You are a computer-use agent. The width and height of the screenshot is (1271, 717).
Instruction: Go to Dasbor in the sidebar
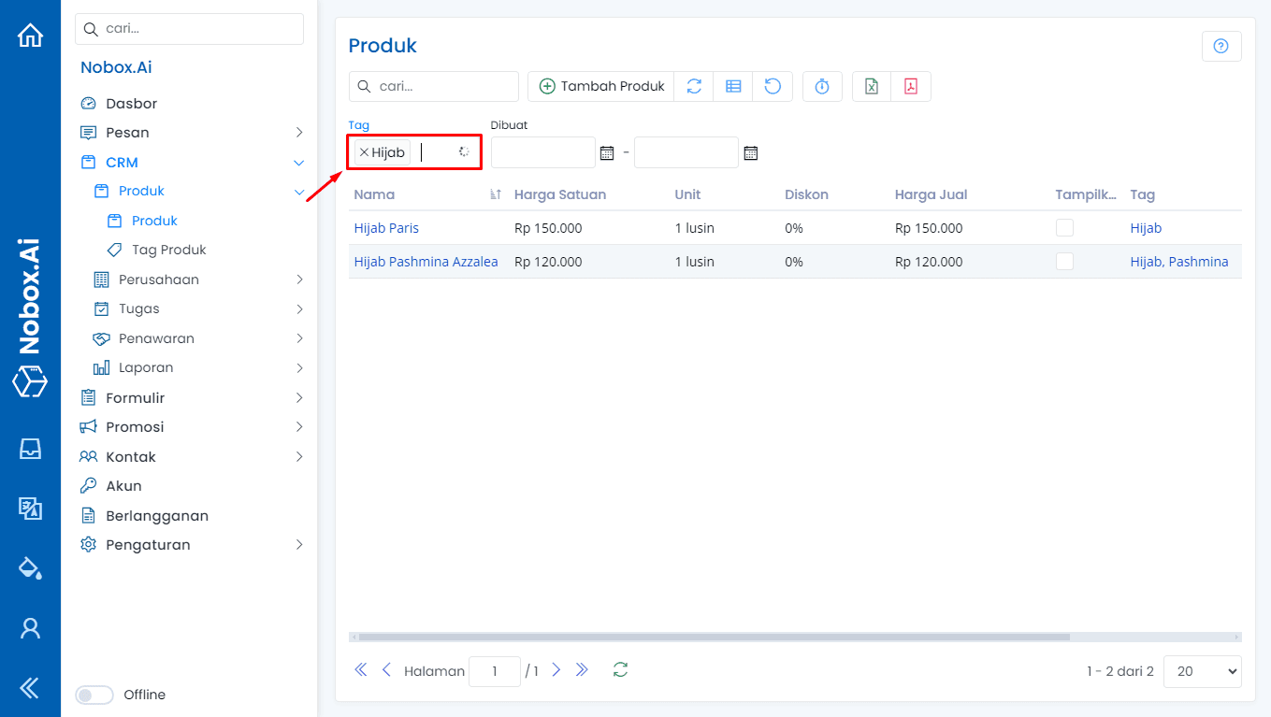[x=131, y=104]
